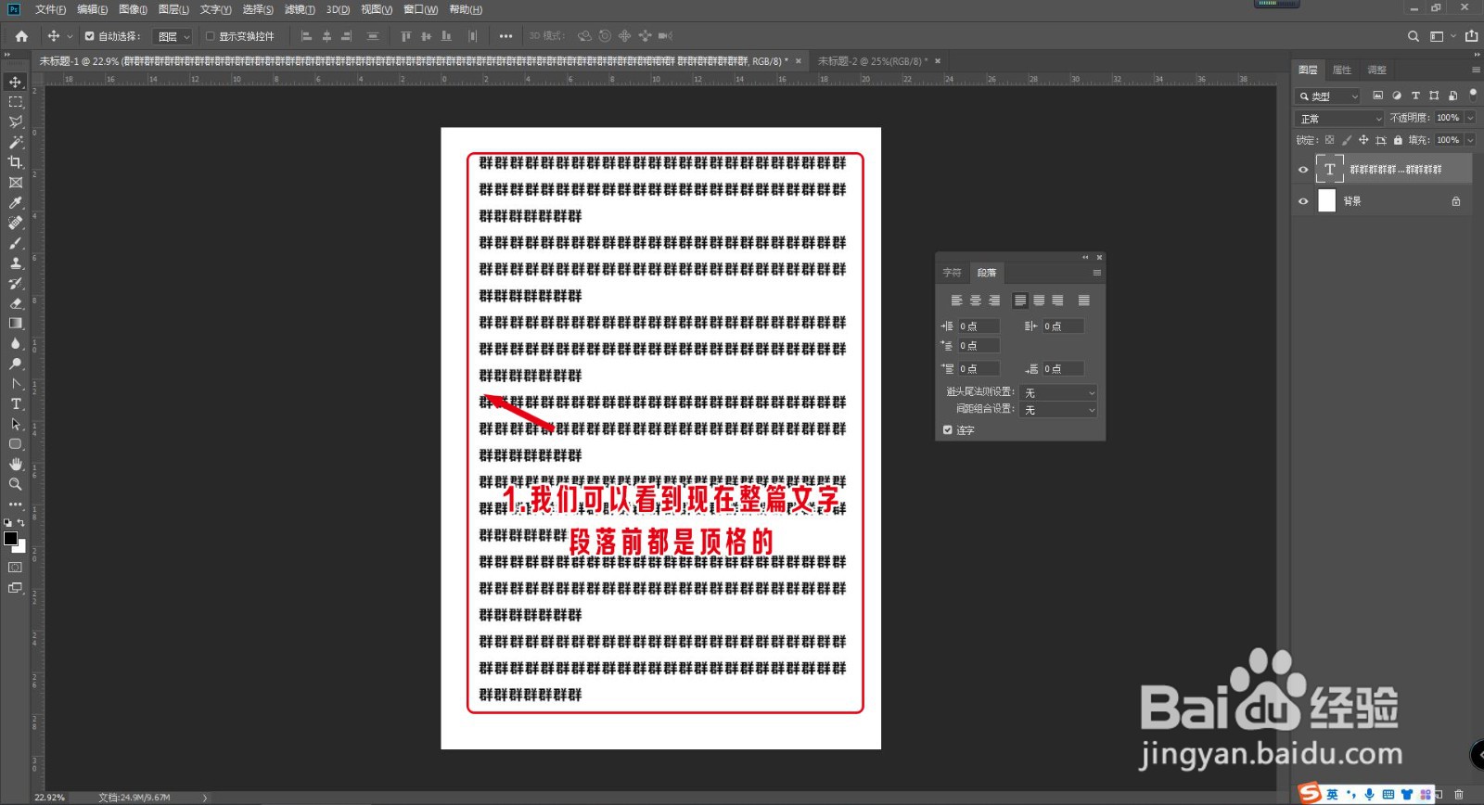Open the 间距组合设置 dropdown
This screenshot has height=805, width=1484.
tap(1058, 409)
